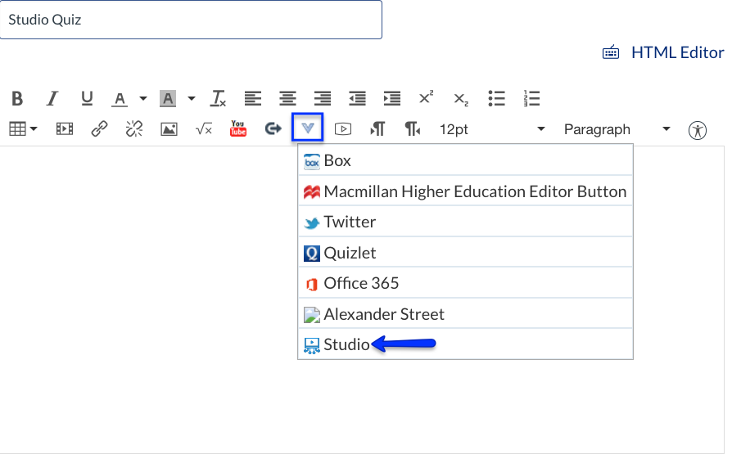Viewport: 732px width, 454px height.
Task: Remove link with unlink icon
Action: (x=134, y=128)
